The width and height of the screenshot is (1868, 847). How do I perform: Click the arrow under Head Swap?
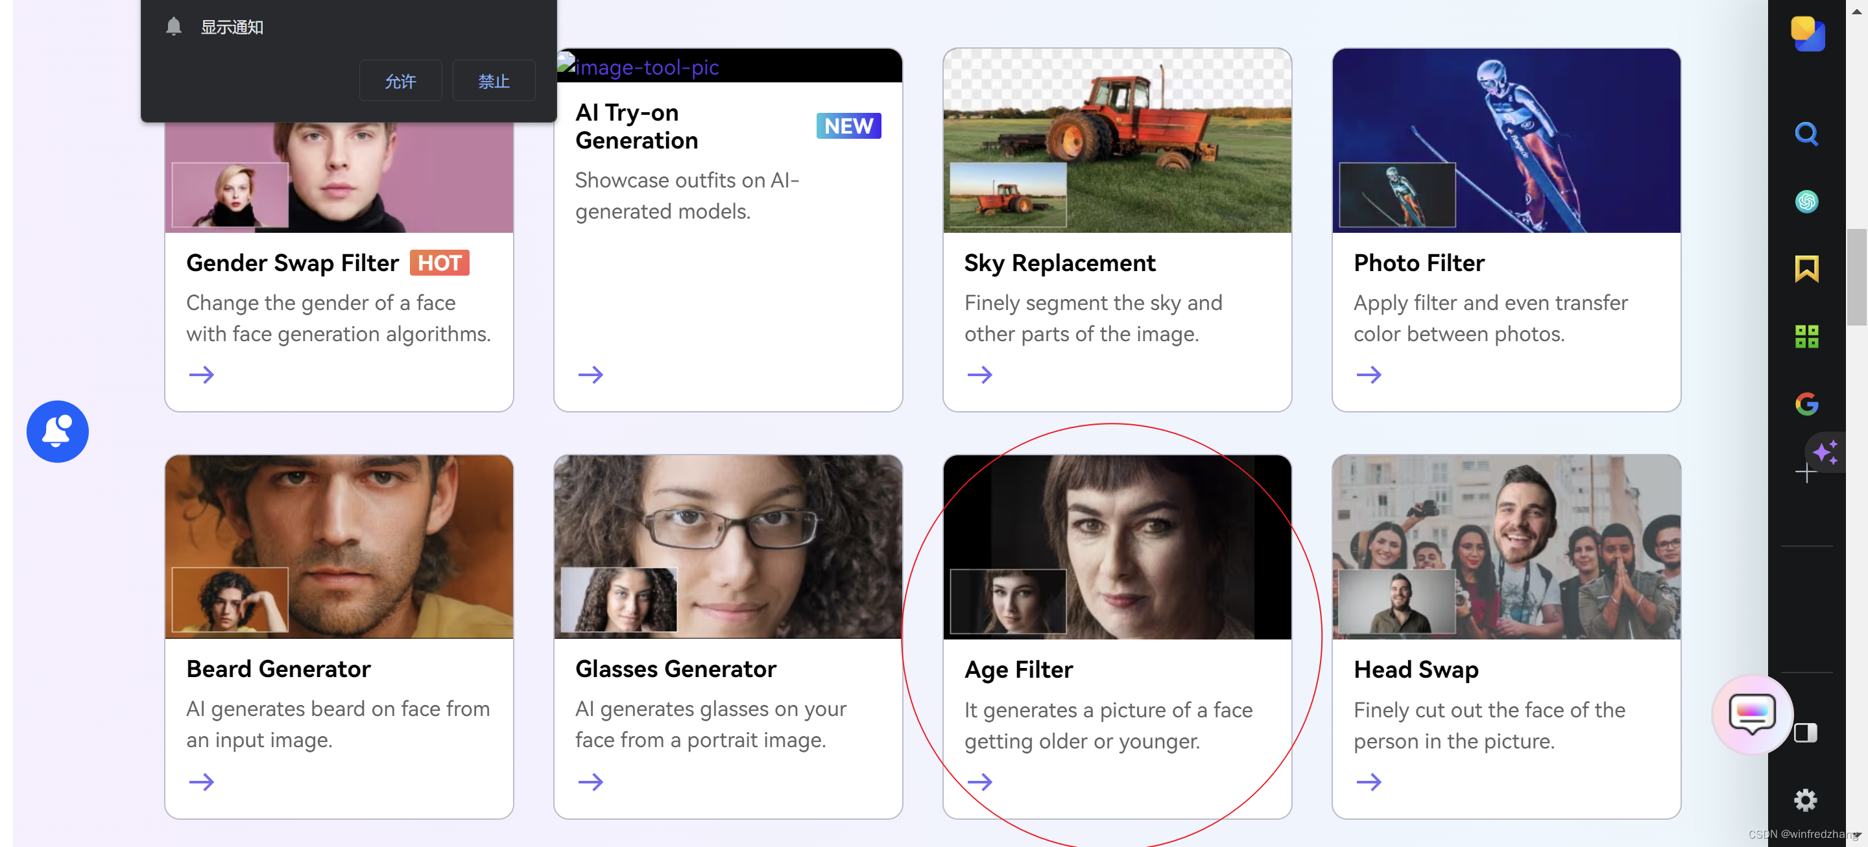[x=1368, y=781]
